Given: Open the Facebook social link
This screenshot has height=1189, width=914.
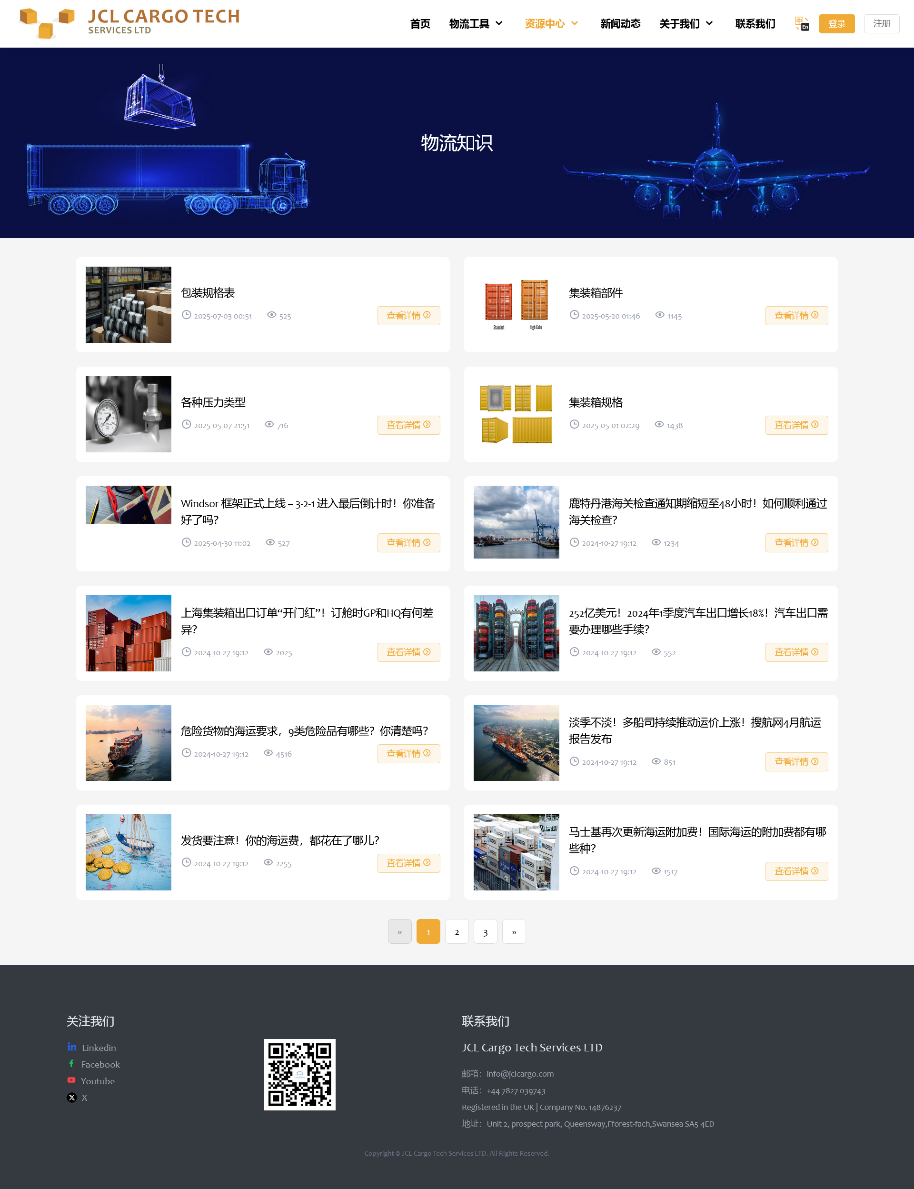Looking at the screenshot, I should click(99, 1064).
